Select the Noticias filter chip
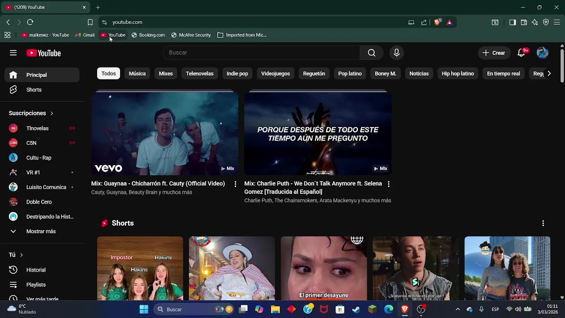Viewport: 565px width, 318px height. click(419, 74)
